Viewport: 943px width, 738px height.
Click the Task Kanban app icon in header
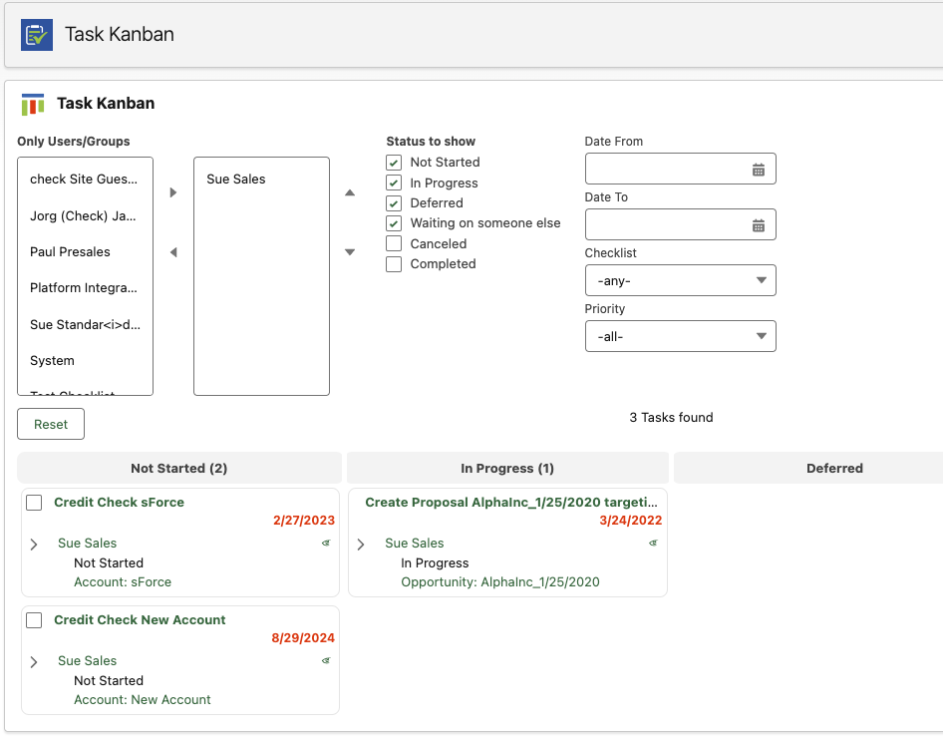coord(37,35)
